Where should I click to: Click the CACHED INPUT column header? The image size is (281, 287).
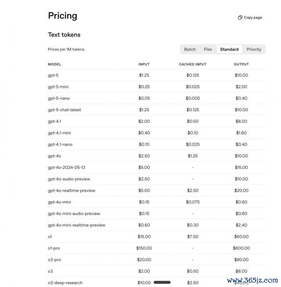[x=192, y=65]
